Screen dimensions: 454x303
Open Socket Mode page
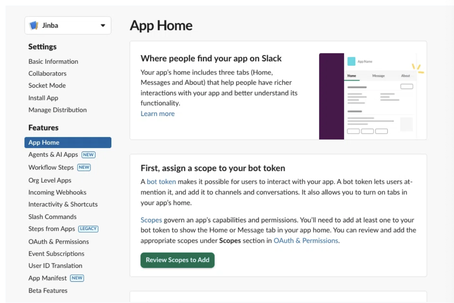pyautogui.click(x=47, y=85)
